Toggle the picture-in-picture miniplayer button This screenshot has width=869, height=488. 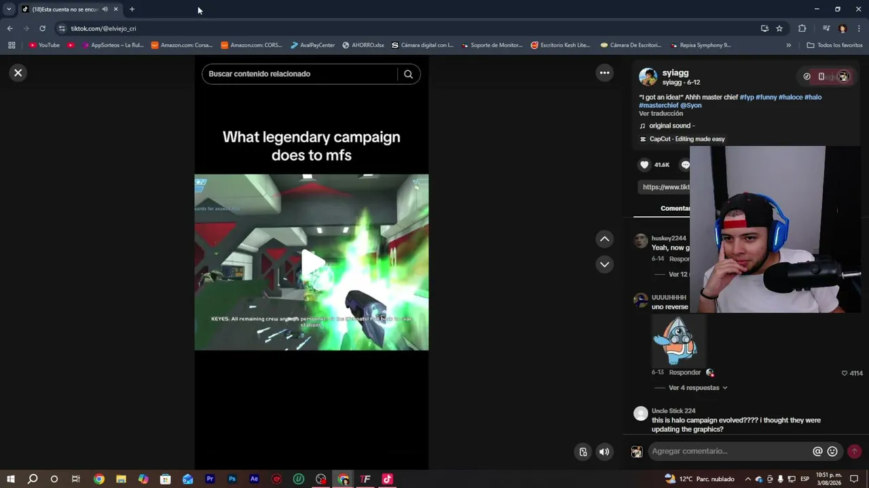[x=583, y=452]
